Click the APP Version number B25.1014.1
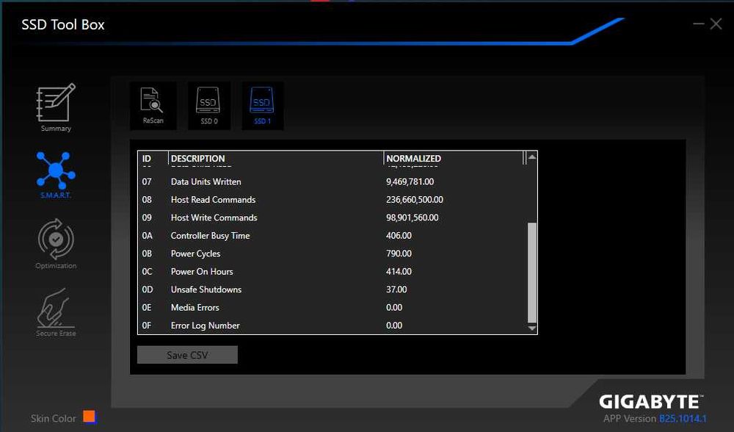734x432 pixels. (x=683, y=419)
